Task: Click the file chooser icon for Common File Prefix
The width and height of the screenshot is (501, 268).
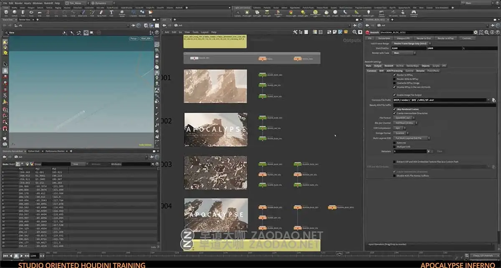Action: [x=493, y=100]
